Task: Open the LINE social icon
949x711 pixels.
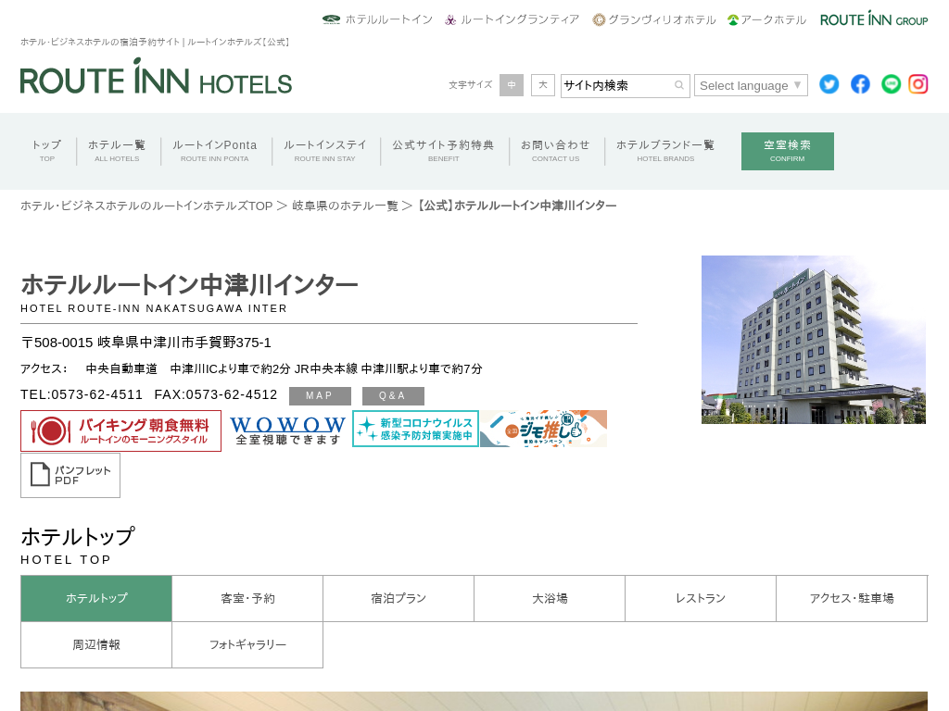Action: coord(891,84)
